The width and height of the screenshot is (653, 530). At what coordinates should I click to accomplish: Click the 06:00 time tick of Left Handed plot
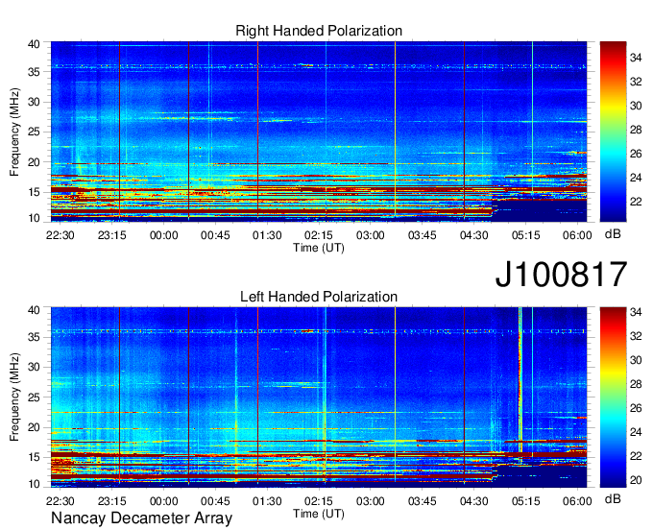[577, 501]
